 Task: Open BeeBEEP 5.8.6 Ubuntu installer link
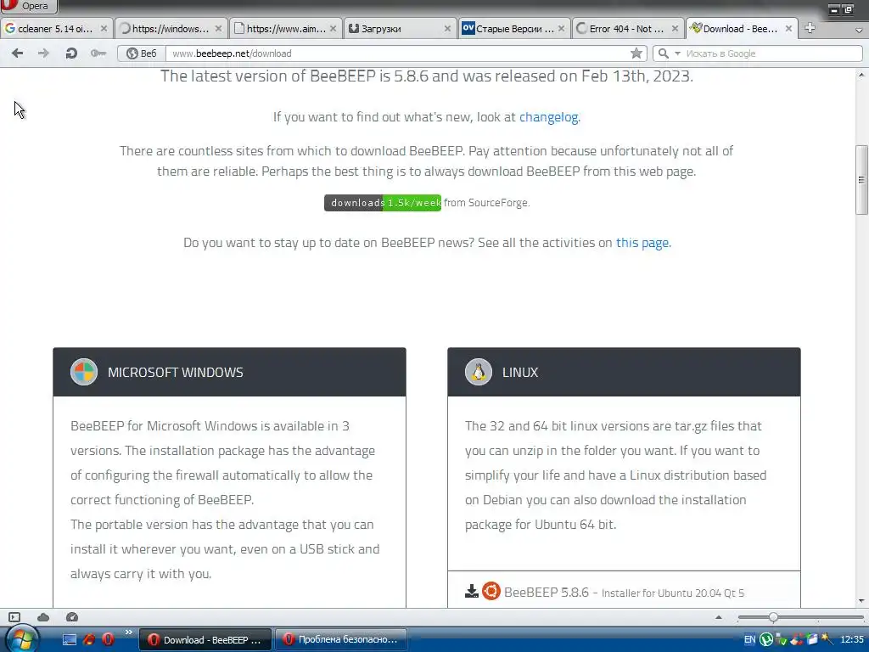tap(624, 593)
